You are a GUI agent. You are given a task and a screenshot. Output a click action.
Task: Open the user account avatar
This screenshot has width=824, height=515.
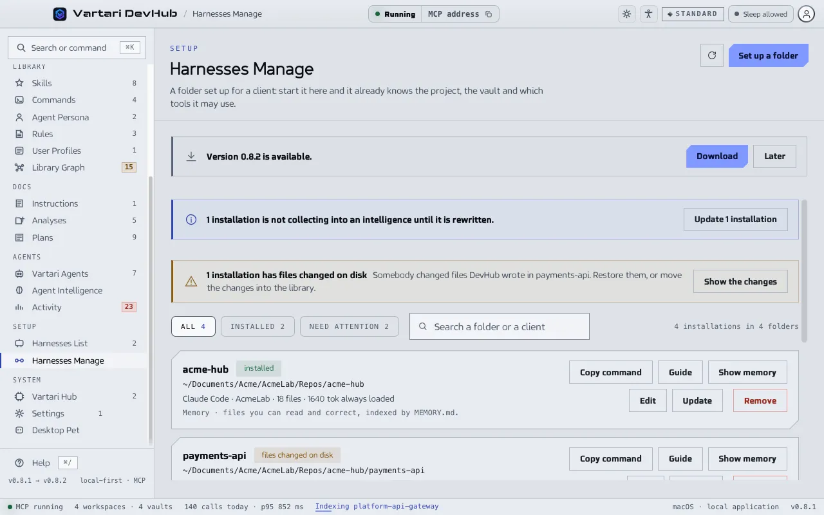(x=806, y=14)
